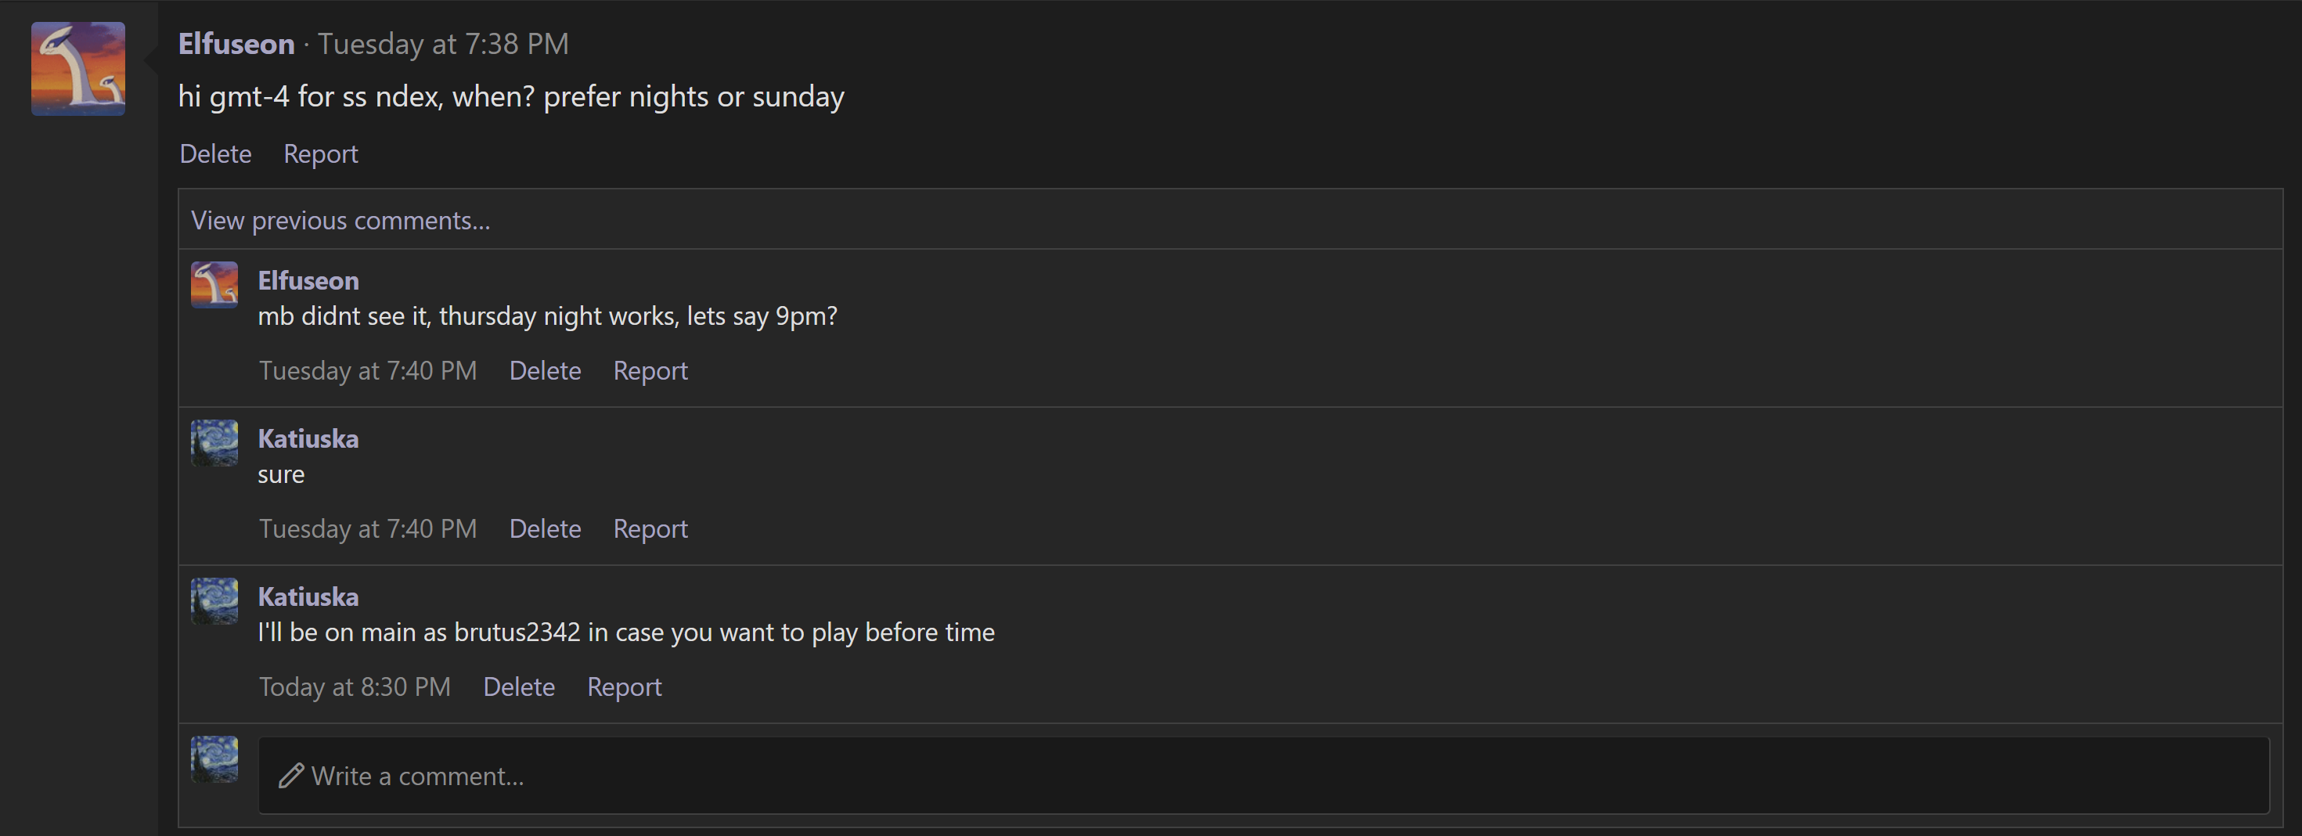Click Elfuseon's small avatar in the comment
Viewport: 2302px width, 836px height.
click(214, 284)
